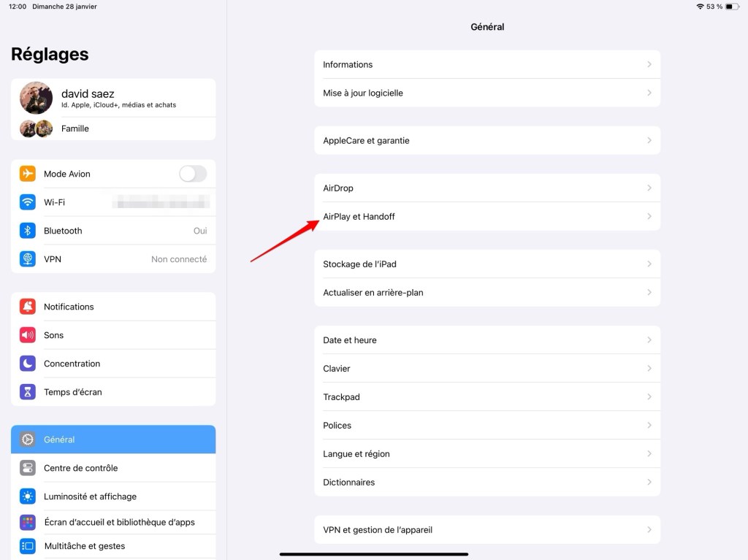Open Mise à jour logicielle
Screen dimensions: 748x560
487,93
